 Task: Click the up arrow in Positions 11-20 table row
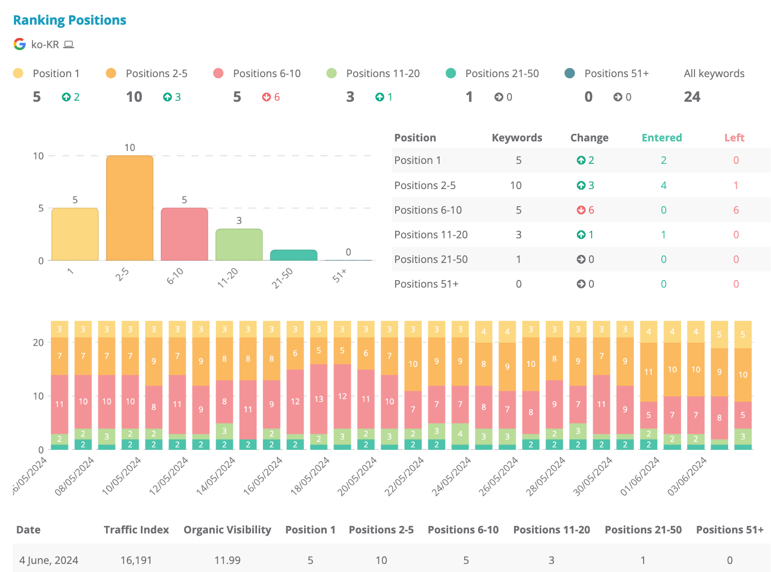pyautogui.click(x=581, y=235)
